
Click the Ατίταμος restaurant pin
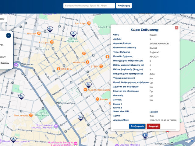[x=52, y=42]
